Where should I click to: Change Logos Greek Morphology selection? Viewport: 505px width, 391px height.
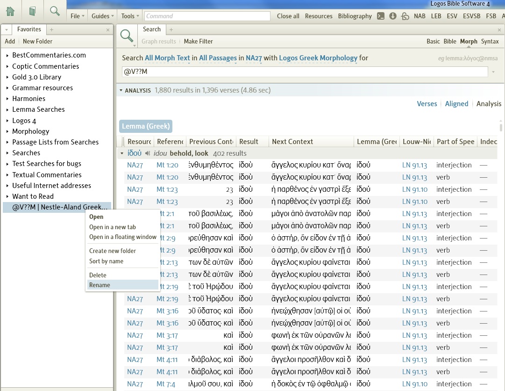[318, 58]
